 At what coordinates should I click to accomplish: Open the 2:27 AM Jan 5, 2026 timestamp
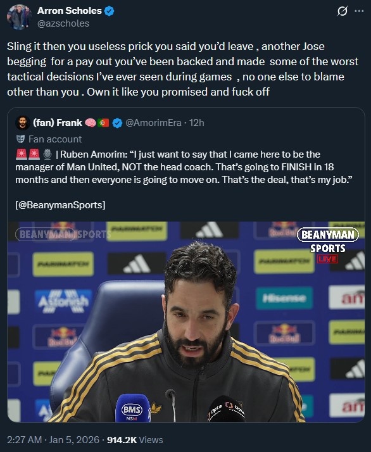53,440
